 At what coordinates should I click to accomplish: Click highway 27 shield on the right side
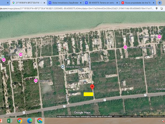145,95
